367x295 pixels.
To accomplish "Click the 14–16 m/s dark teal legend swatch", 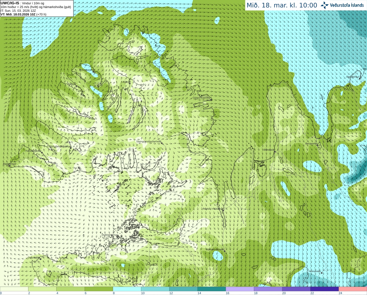I will point(212,289).
